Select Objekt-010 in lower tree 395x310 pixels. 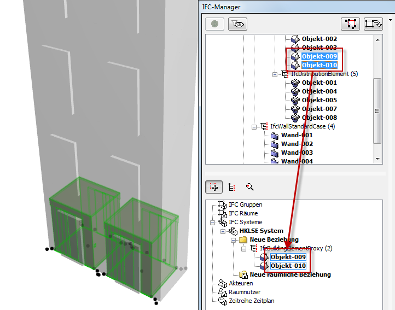(x=288, y=266)
